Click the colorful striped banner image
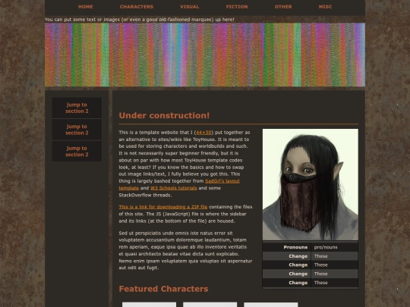This screenshot has width=410, height=307. (x=205, y=55)
